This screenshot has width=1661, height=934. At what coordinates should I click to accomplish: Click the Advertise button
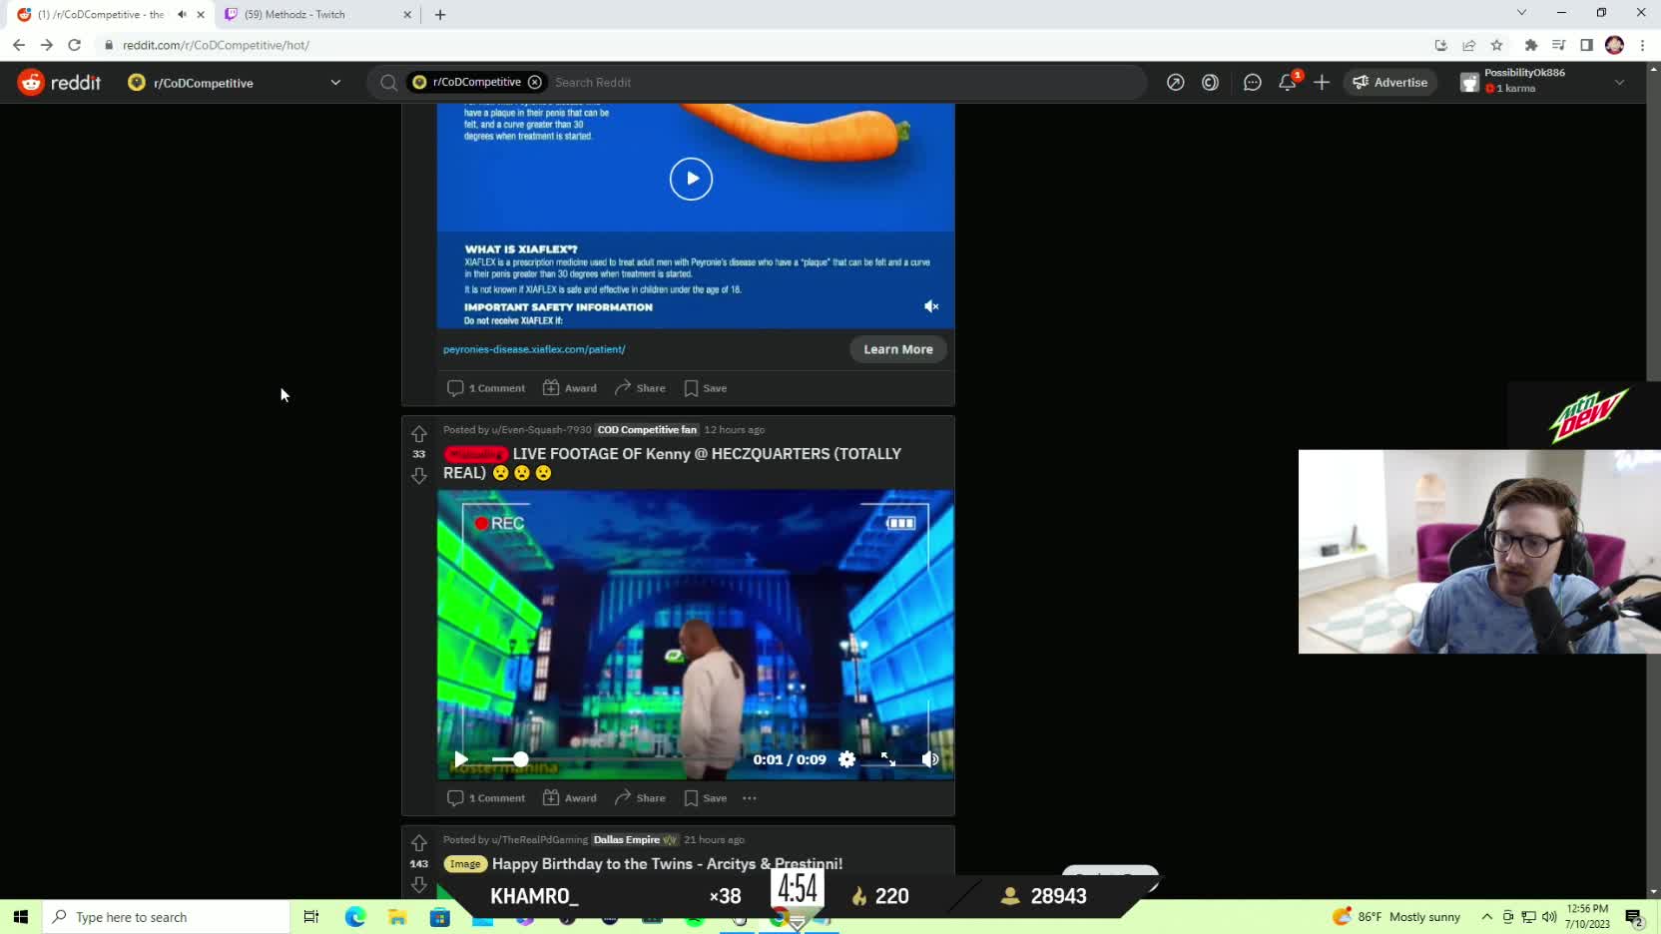pyautogui.click(x=1390, y=83)
